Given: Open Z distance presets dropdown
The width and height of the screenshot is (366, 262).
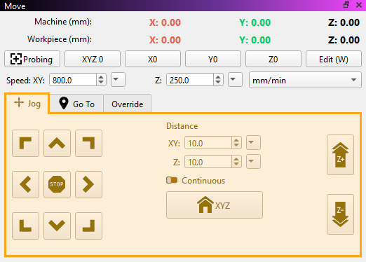Looking at the screenshot, I should (253, 161).
